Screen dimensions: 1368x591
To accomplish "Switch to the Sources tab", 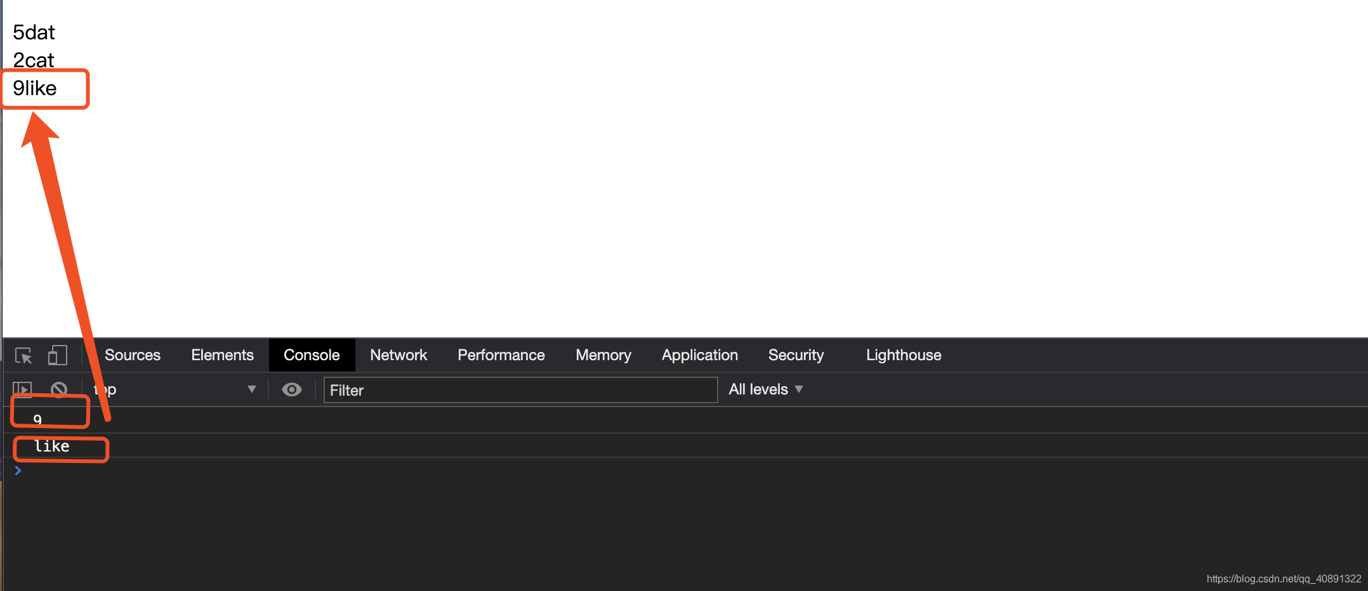I will (133, 355).
